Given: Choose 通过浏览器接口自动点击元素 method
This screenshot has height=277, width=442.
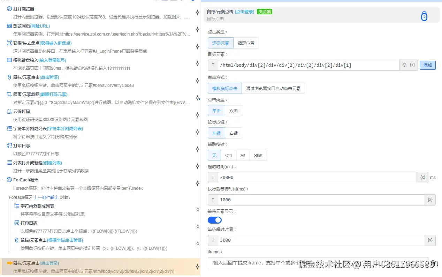Looking at the screenshot, I should click(273, 88).
